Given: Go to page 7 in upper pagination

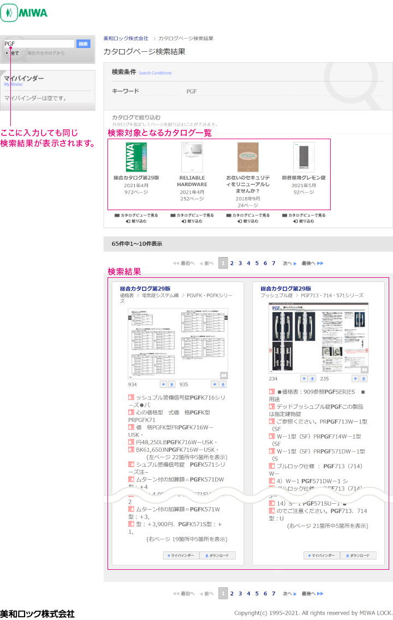Looking at the screenshot, I should pyautogui.click(x=273, y=263).
